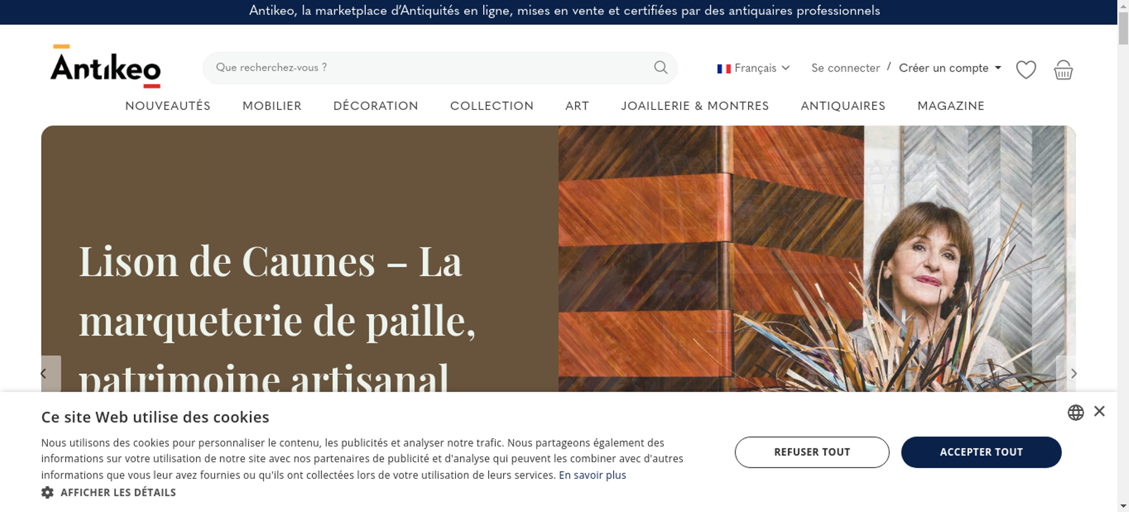Viewport: 1129px width, 512px height.
Task: Click the Antikeo logo
Action: pyautogui.click(x=106, y=67)
